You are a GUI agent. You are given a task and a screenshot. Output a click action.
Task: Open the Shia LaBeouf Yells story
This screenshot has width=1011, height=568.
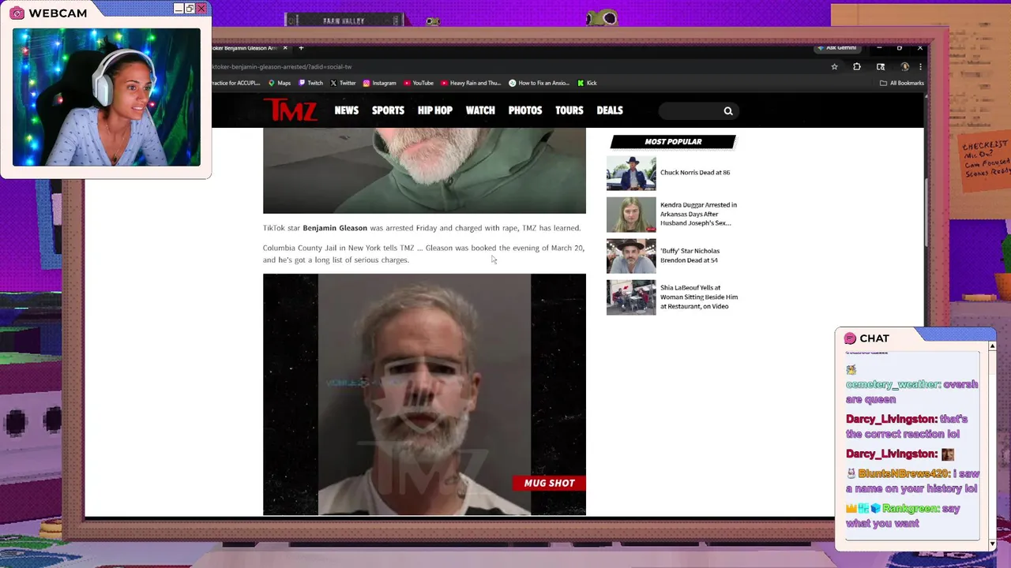699,297
